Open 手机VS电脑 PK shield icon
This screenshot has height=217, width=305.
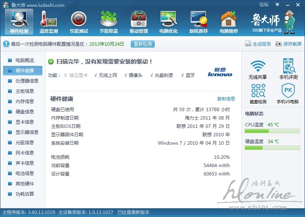[289, 94]
